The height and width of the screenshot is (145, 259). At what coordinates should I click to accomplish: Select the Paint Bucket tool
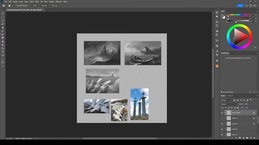(x=2, y=48)
